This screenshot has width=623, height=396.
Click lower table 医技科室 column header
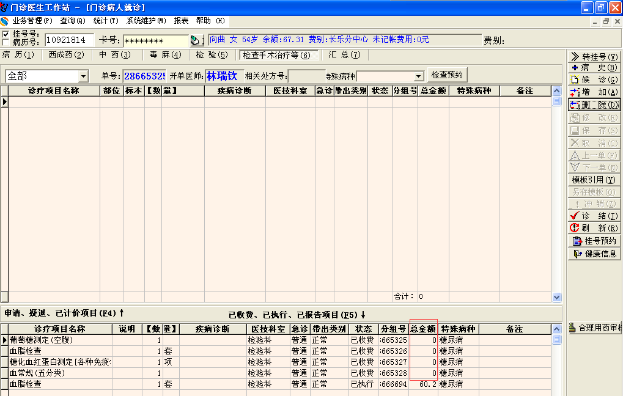coord(268,329)
